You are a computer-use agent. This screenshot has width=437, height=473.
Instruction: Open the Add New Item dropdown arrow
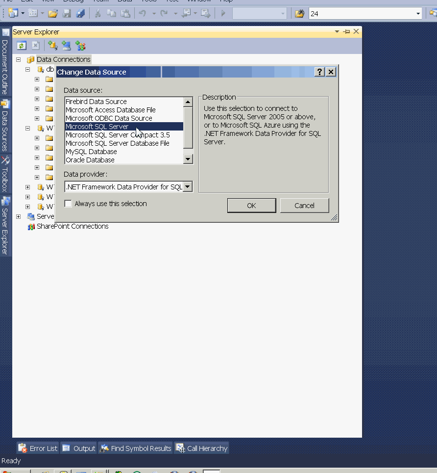point(42,14)
